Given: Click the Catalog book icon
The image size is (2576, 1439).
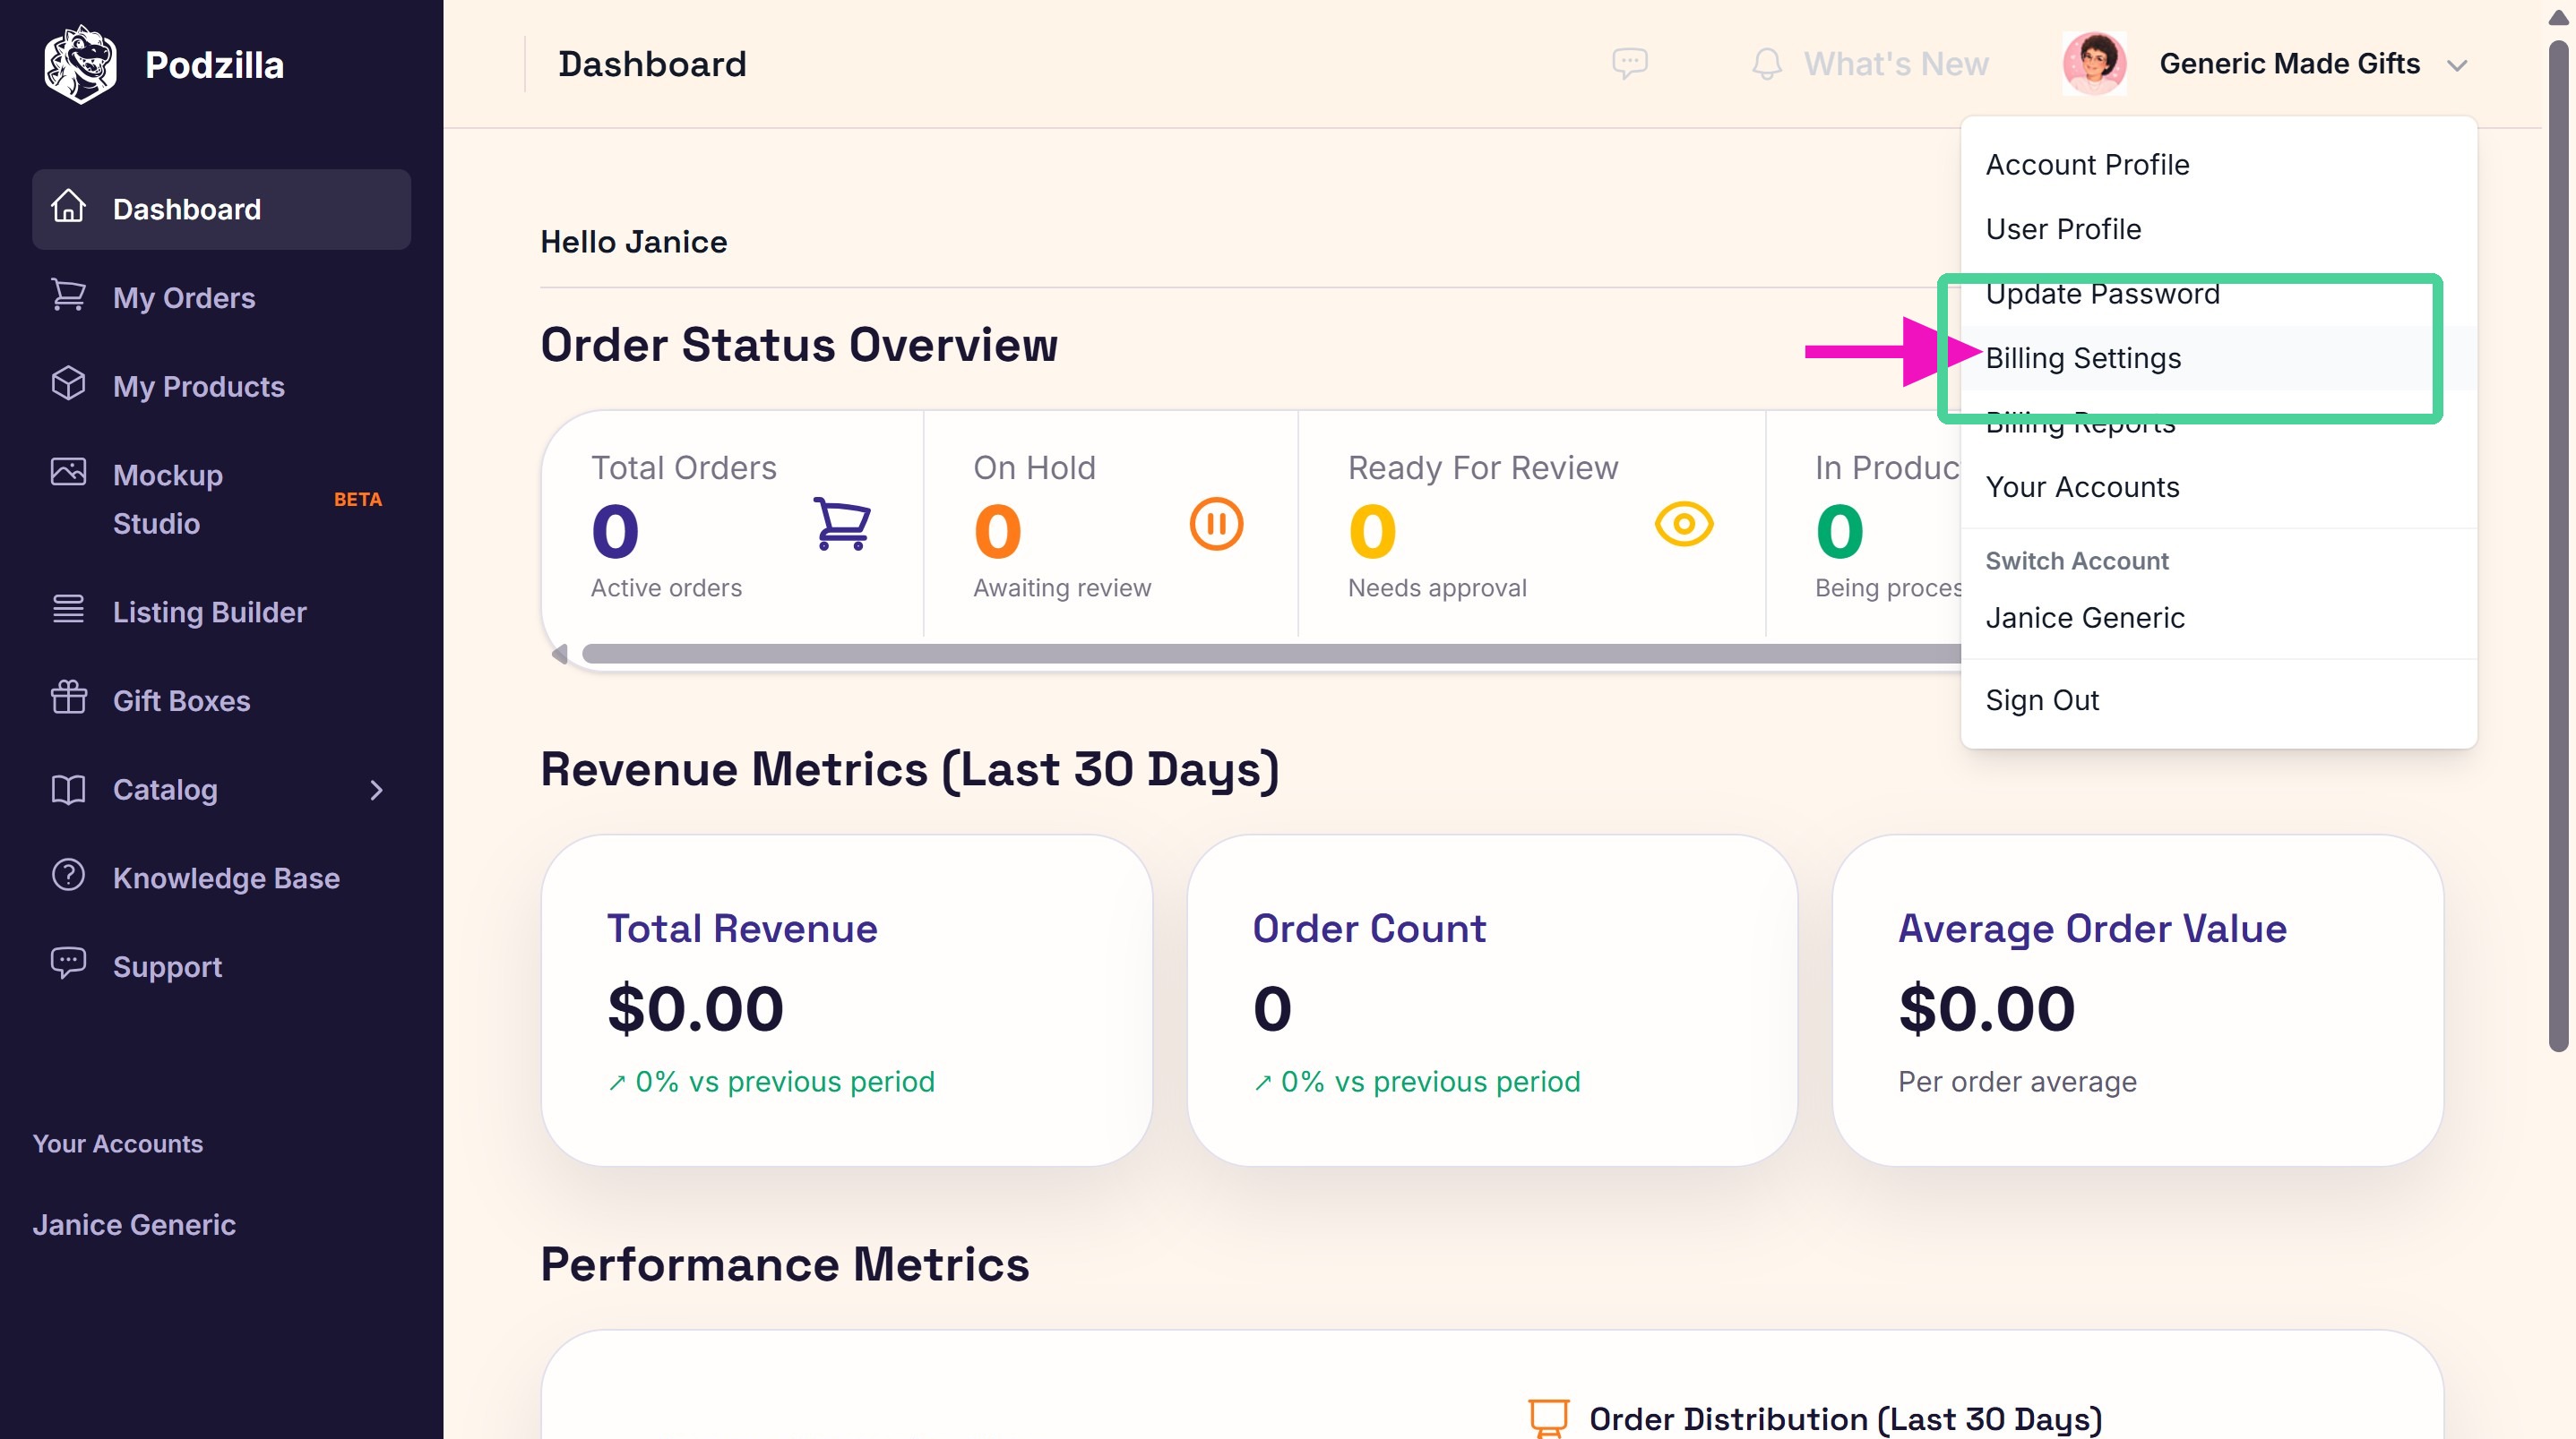Looking at the screenshot, I should coord(68,789).
